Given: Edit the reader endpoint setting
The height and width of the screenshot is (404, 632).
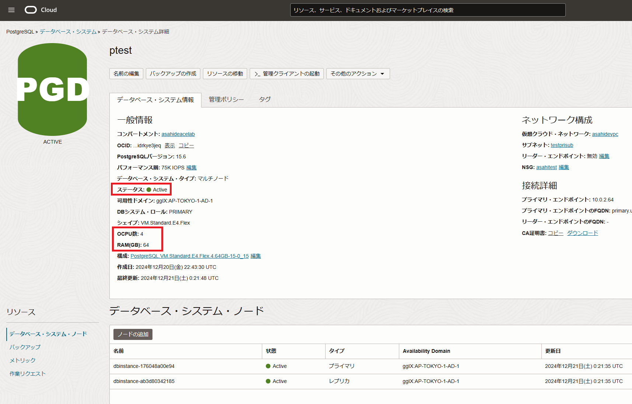Looking at the screenshot, I should 604,156.
